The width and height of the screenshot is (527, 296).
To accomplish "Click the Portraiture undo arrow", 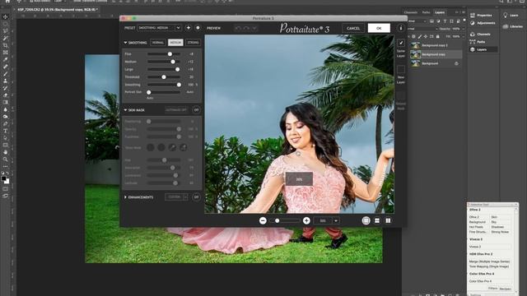I will click(x=238, y=28).
